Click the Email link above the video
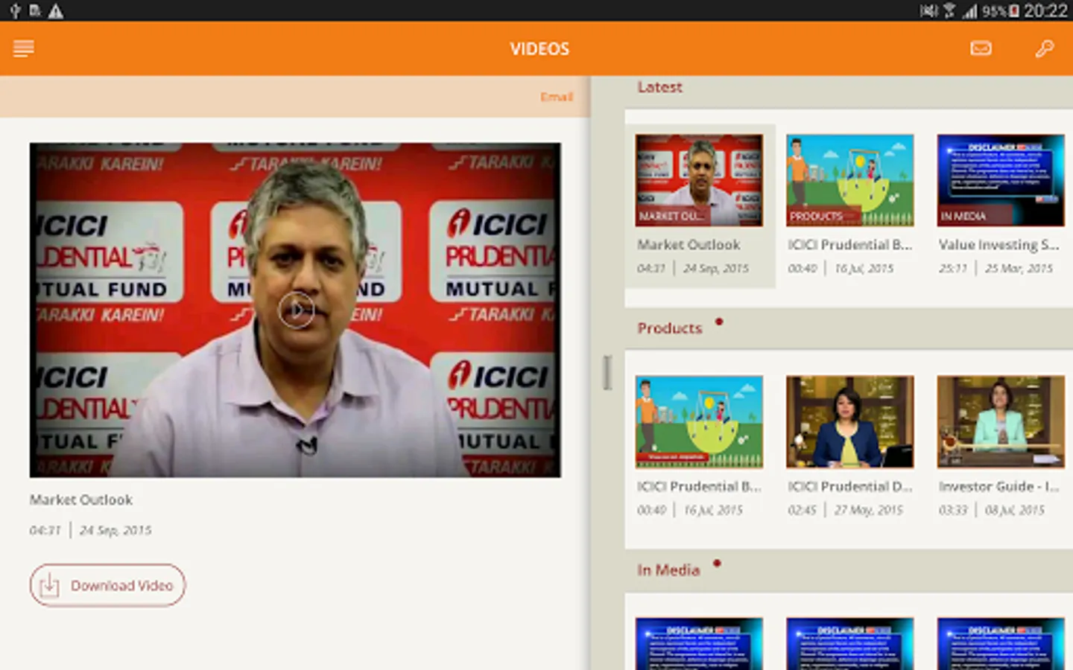Image resolution: width=1073 pixels, height=670 pixels. pyautogui.click(x=557, y=97)
